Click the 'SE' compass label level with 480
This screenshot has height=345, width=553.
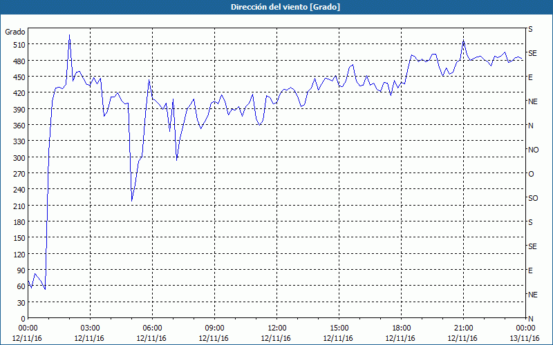(x=532, y=53)
